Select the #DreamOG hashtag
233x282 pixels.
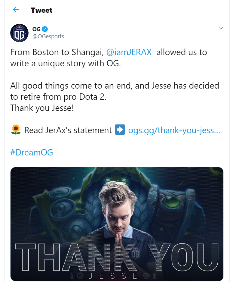32,152
